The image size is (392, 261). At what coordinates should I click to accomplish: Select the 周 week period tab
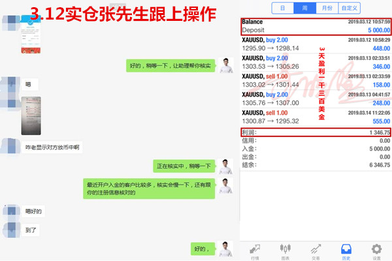click(x=304, y=8)
